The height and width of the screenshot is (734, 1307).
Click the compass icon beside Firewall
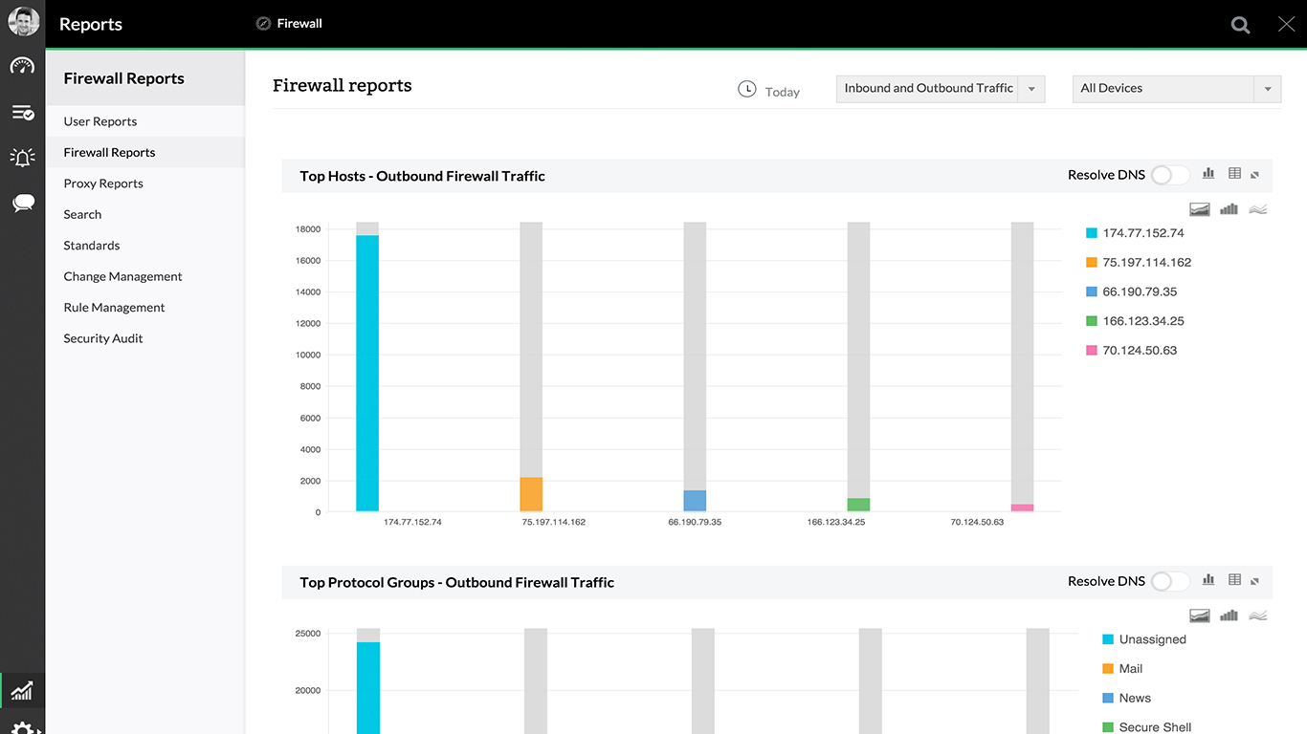point(263,24)
